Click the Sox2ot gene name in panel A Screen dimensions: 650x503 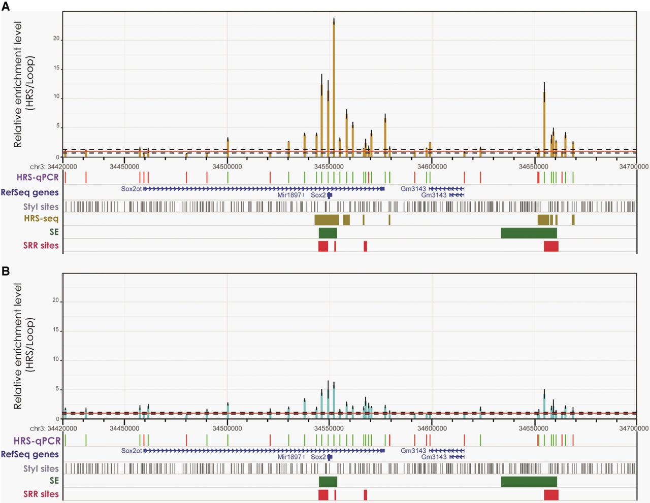pos(132,189)
